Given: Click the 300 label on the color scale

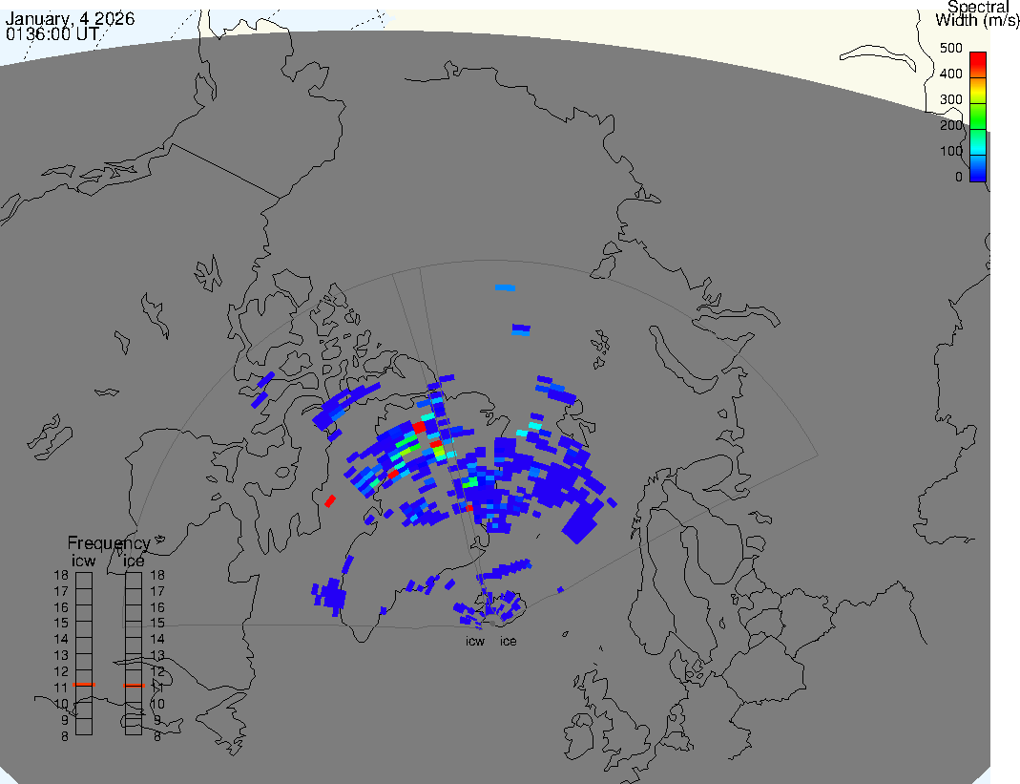Looking at the screenshot, I should tap(950, 99).
